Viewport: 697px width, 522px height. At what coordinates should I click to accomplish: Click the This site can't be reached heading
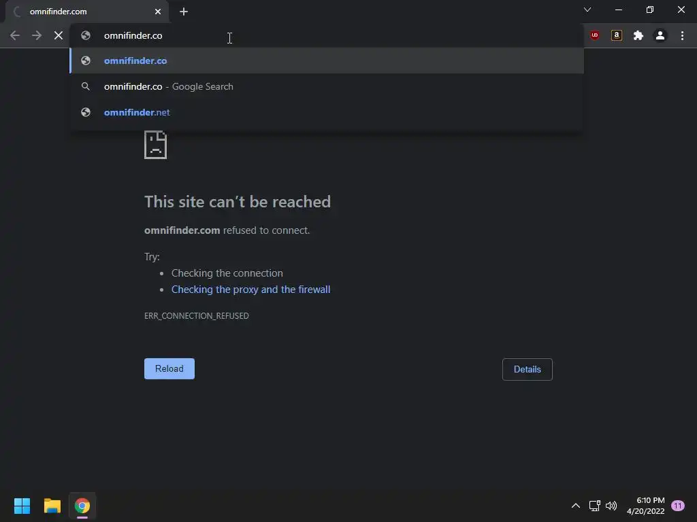(x=238, y=202)
